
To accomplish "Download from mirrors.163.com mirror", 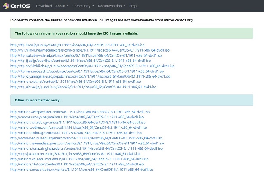I will (x=77, y=164).
